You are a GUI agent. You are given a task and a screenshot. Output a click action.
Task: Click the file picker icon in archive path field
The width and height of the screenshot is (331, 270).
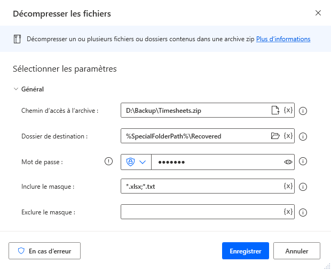point(275,110)
